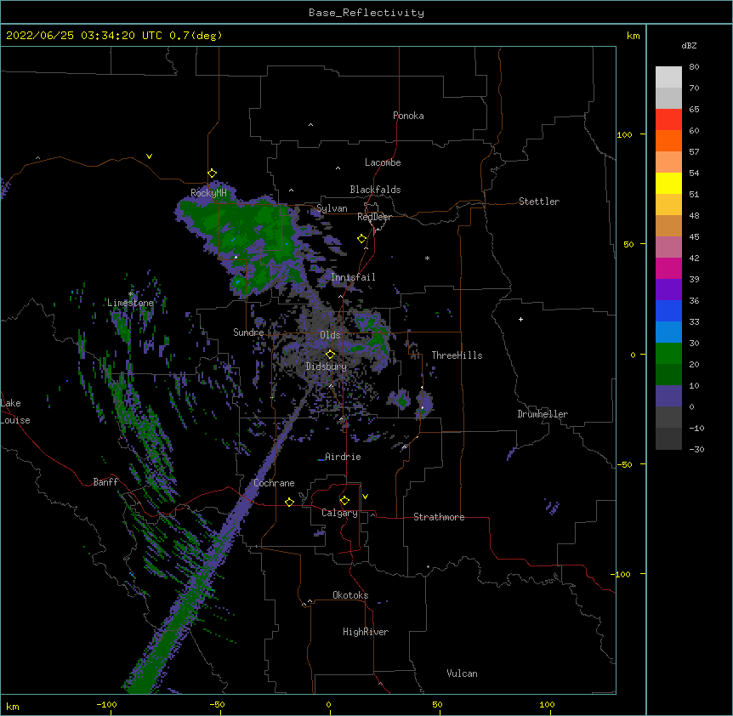
Task: Click the Sylvan label
Action: [332, 208]
